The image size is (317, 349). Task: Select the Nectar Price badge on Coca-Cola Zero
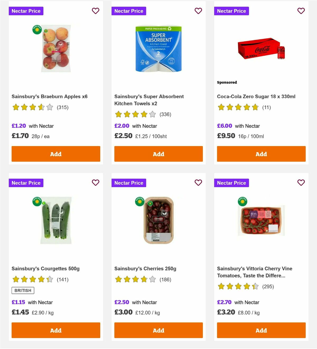pyautogui.click(x=231, y=11)
